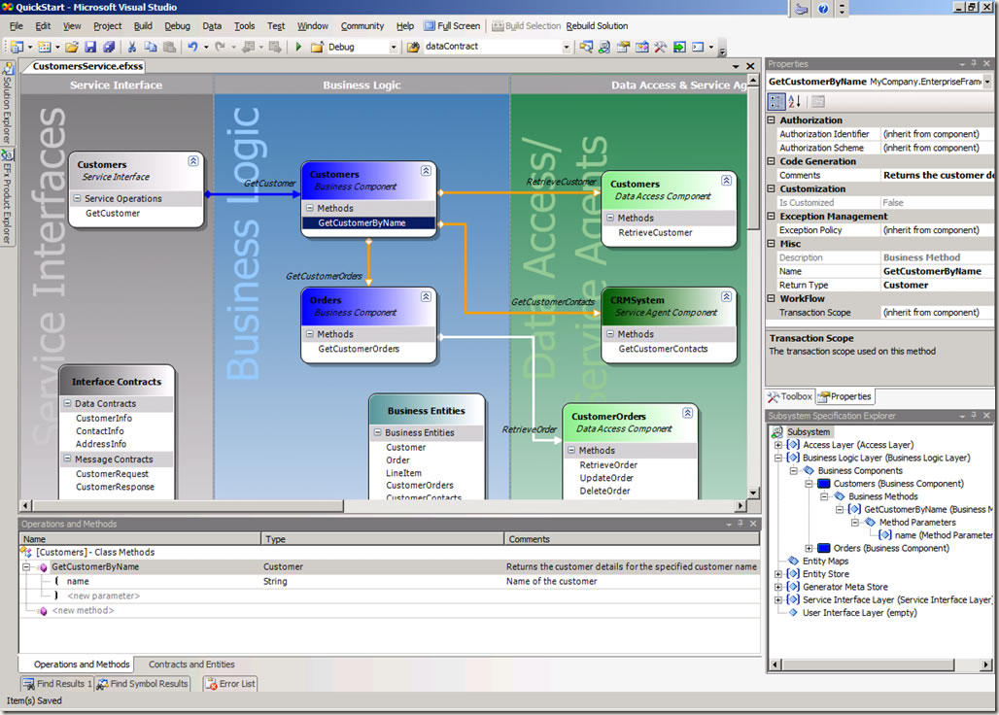Image resolution: width=999 pixels, height=715 pixels.
Task: Click the Find in Files icon beside dataContract
Action: (413, 47)
